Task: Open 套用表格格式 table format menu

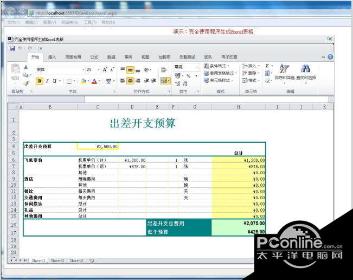Action: click(220, 73)
